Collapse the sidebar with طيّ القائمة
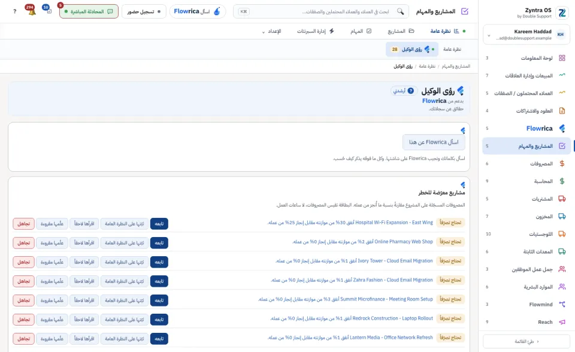This screenshot has width=575, height=352. tap(526, 341)
